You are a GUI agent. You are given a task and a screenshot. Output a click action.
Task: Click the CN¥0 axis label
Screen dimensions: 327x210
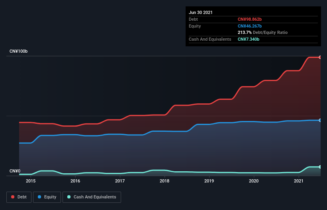click(x=15, y=171)
